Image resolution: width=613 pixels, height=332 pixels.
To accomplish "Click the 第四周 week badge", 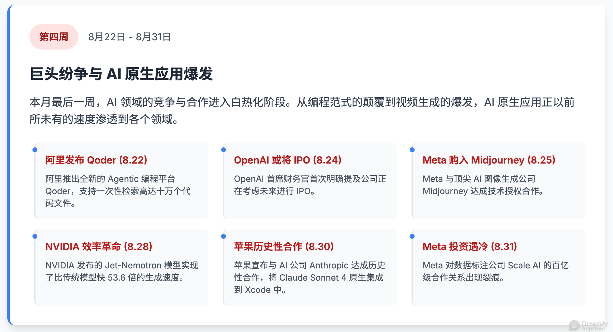I will pyautogui.click(x=54, y=37).
